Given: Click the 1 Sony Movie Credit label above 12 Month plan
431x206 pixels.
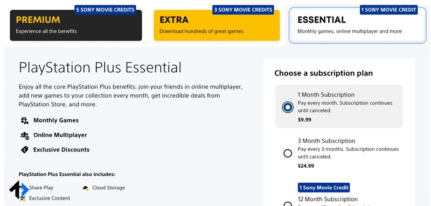Looking at the screenshot, I should point(324,188).
